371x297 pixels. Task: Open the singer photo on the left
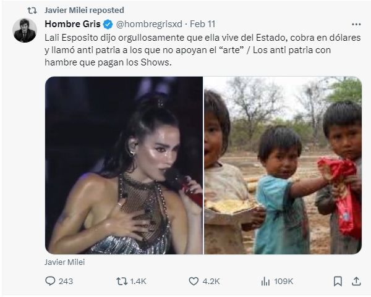(124, 165)
